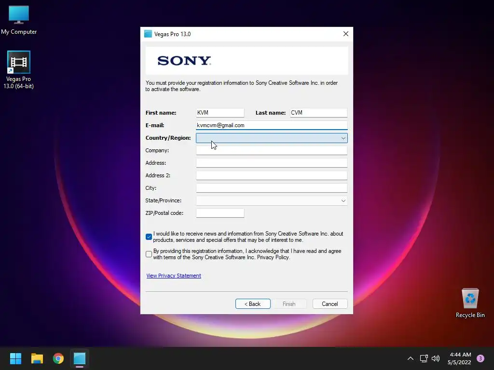Select the Vegas Pro 13.0 desktop shortcut
This screenshot has height=370, width=494.
pos(19,70)
